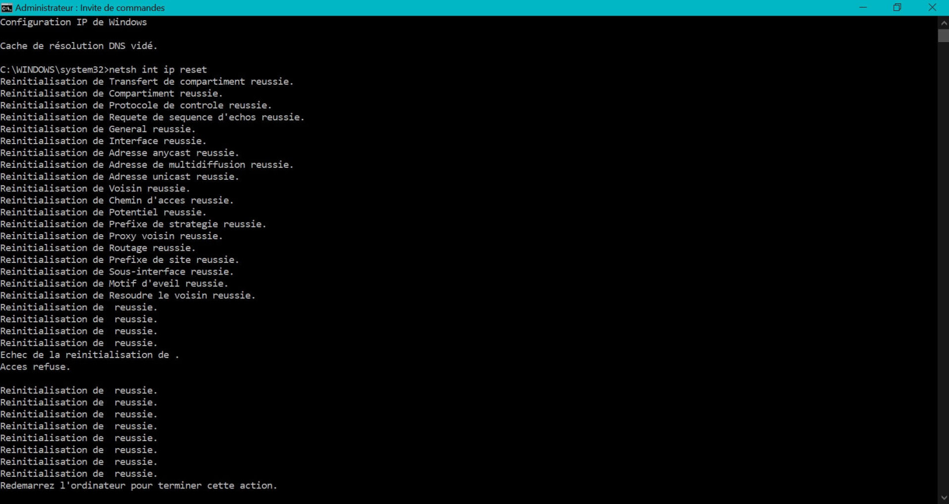This screenshot has width=949, height=504.
Task: Click the line 'Adresse de multidiffusion reussie.'
Action: [x=201, y=165]
